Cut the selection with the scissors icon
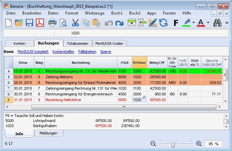Screen dimensions: 232x151 pos(75,23)
